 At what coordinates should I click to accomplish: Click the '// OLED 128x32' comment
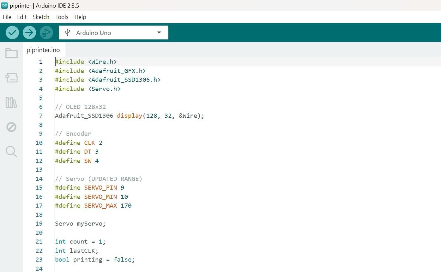[81, 107]
